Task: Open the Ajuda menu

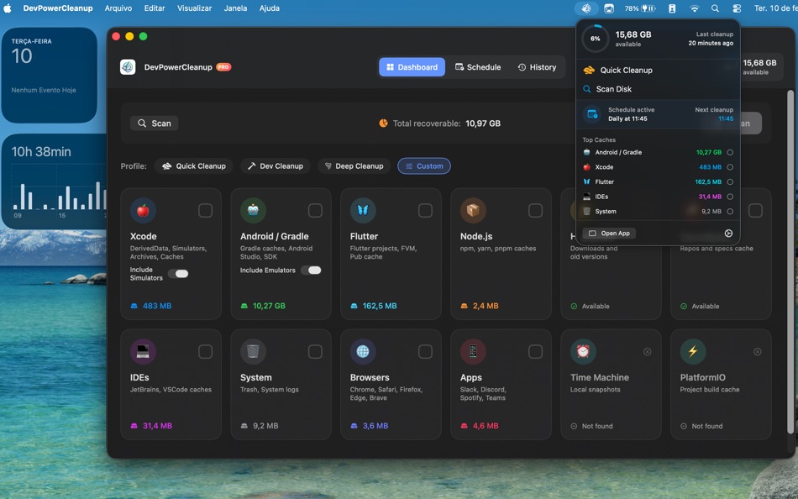Action: tap(270, 8)
